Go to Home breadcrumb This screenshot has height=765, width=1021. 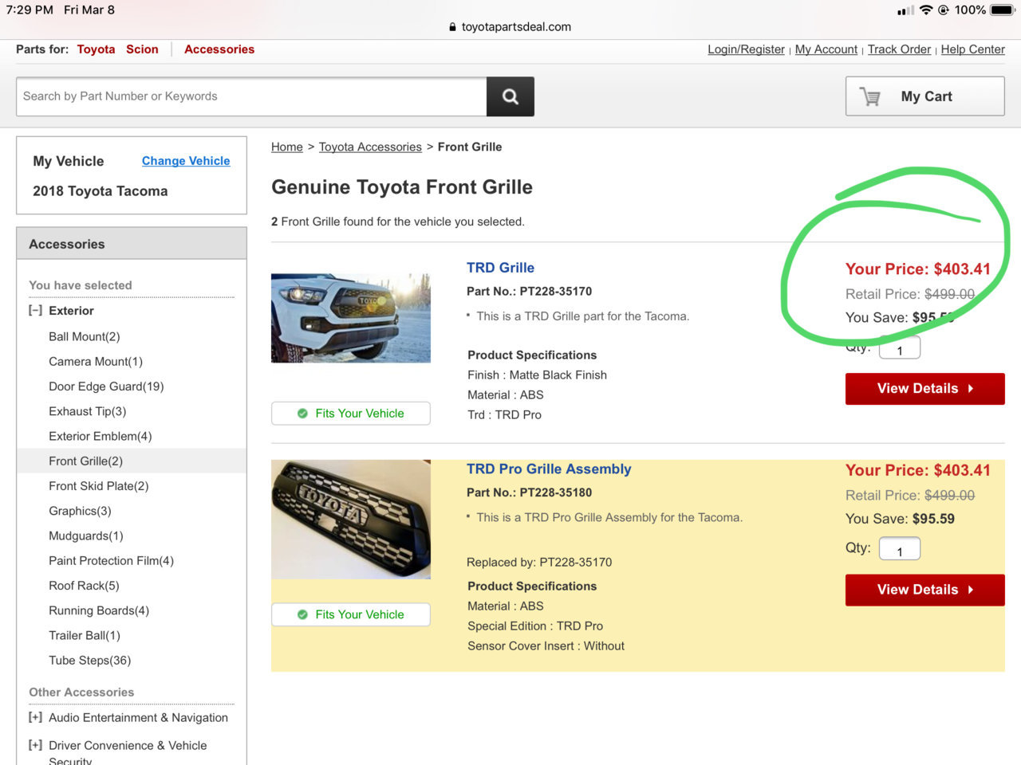point(287,147)
